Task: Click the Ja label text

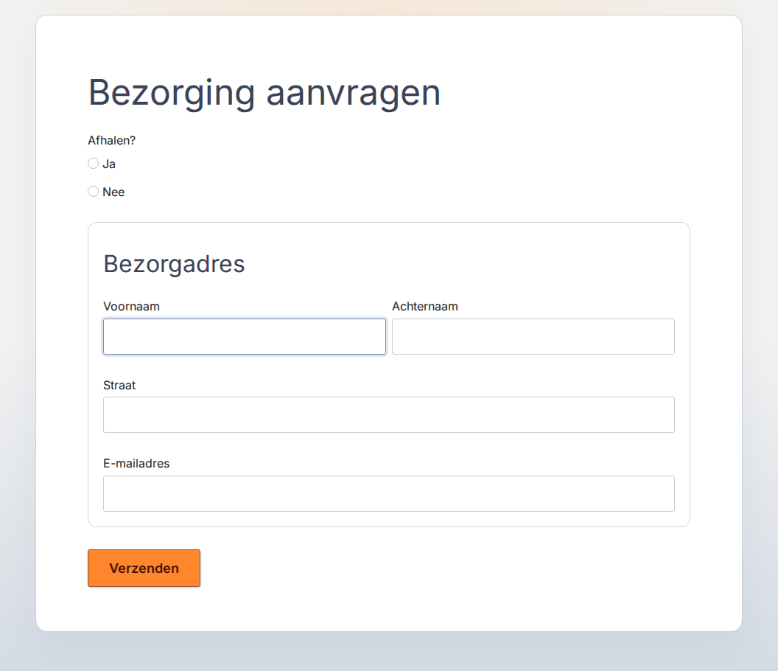Action: [109, 164]
